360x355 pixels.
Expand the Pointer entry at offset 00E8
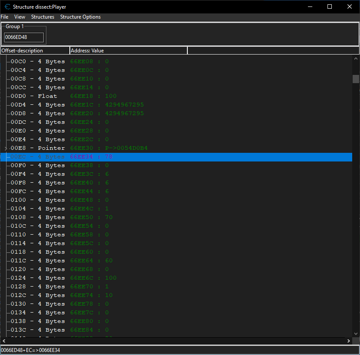[x=5, y=148]
